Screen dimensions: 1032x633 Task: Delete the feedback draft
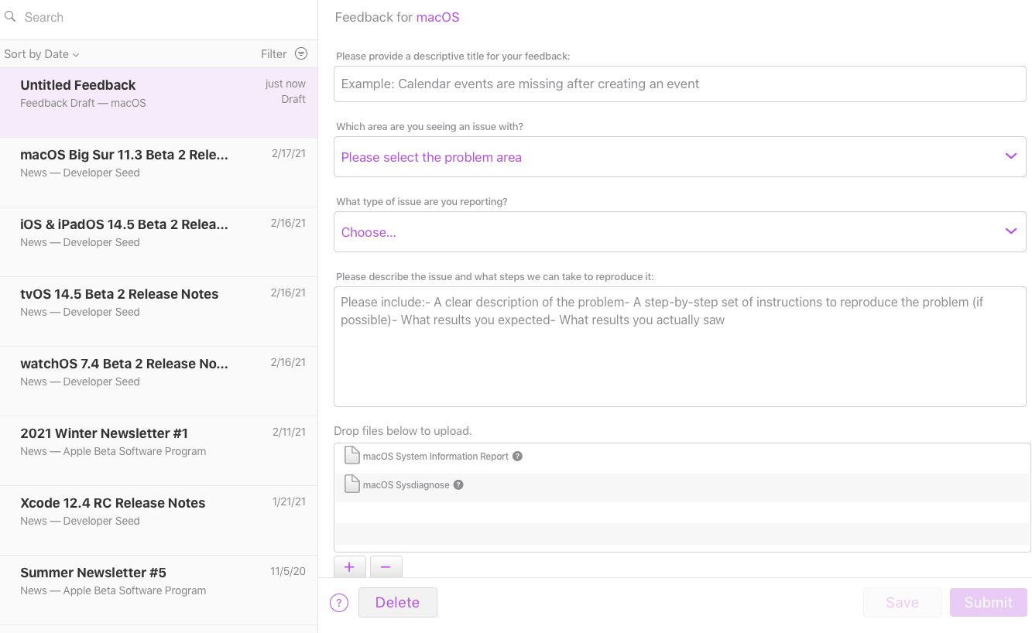[x=397, y=603]
